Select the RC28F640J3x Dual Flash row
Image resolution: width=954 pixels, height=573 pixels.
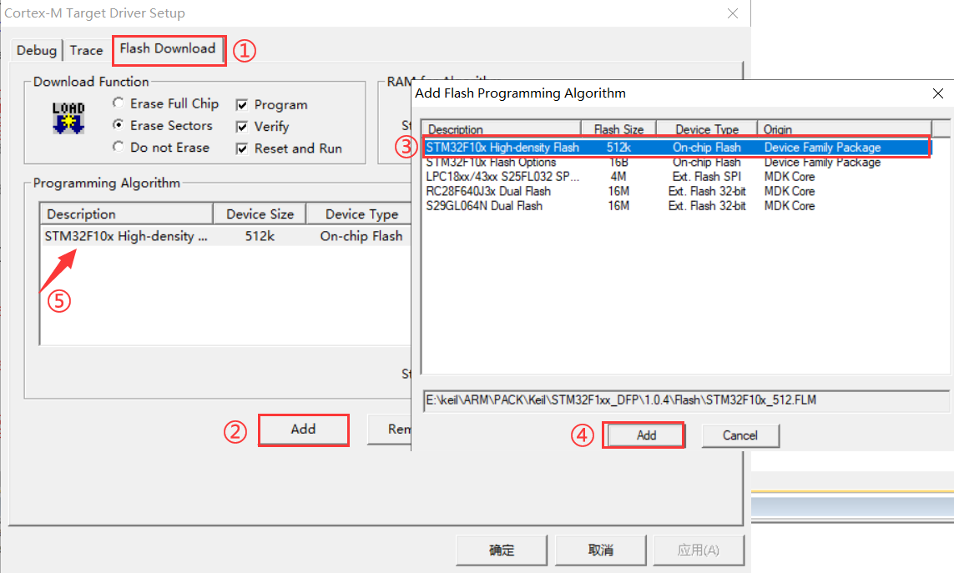pyautogui.click(x=677, y=191)
